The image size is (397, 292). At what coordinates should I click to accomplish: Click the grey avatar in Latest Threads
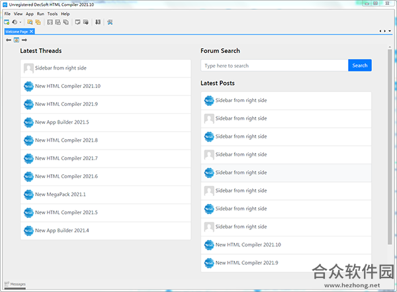28,68
